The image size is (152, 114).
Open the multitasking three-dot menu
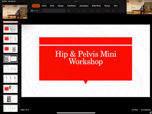[x=76, y=1]
